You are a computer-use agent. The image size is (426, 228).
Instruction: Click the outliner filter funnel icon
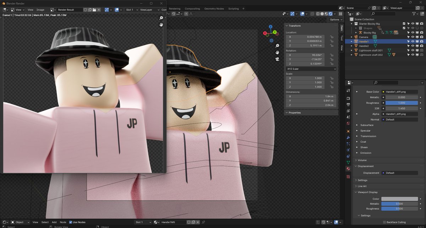click(414, 13)
